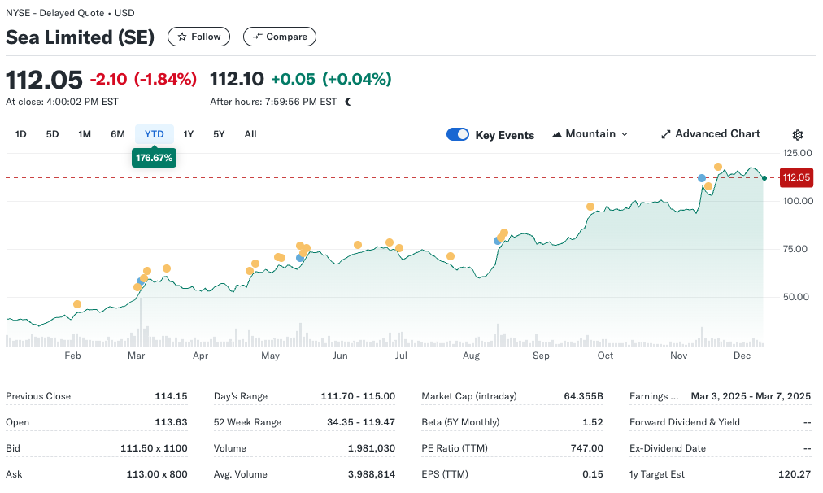Click the Ask value 113.00 x 800

click(x=157, y=474)
